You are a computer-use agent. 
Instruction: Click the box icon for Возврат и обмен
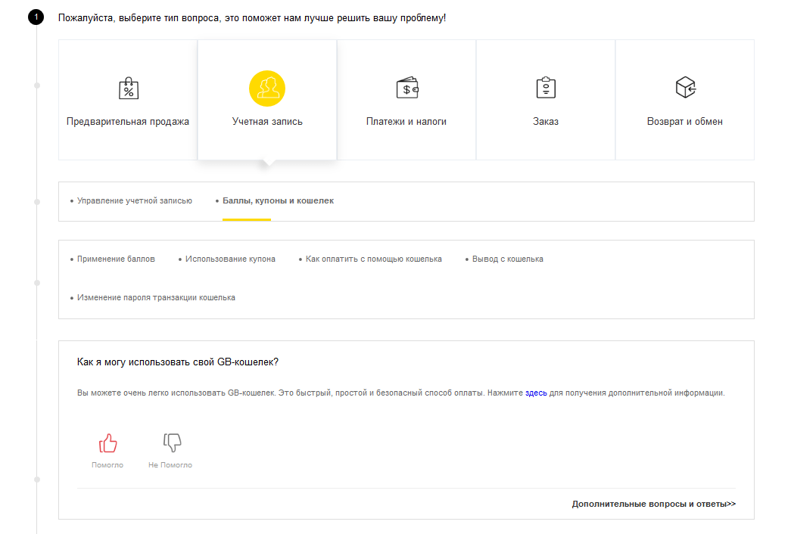pos(685,88)
